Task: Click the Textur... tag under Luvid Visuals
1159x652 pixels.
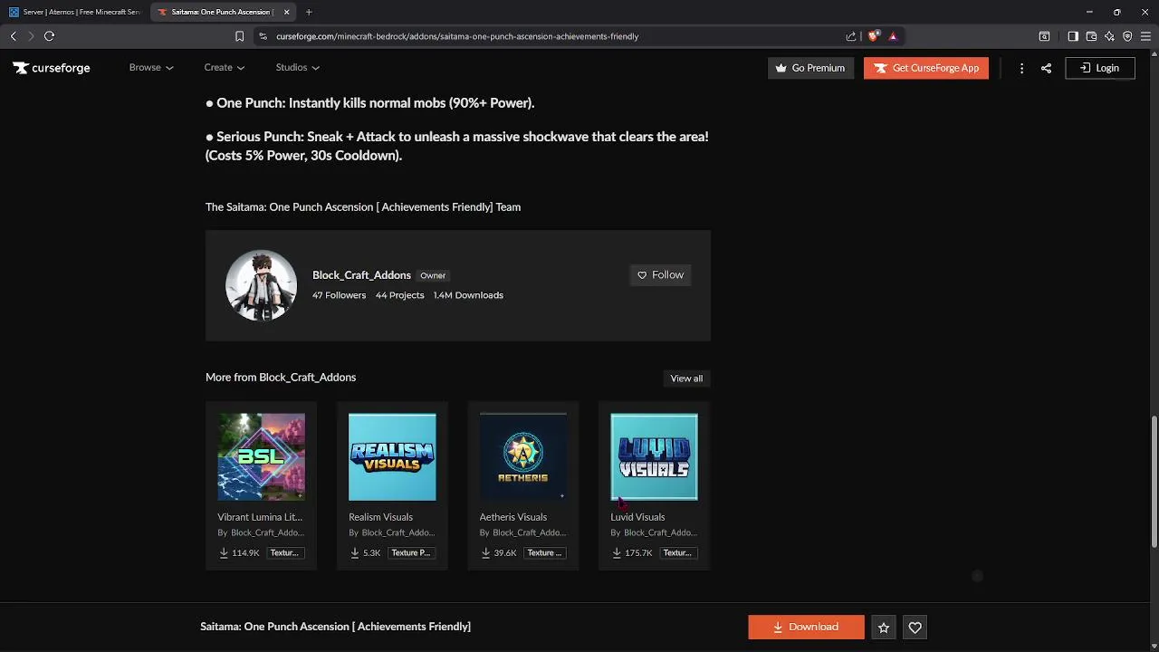Action: 676,552
